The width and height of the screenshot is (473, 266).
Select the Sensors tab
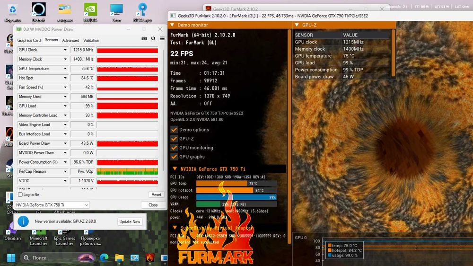[51, 40]
